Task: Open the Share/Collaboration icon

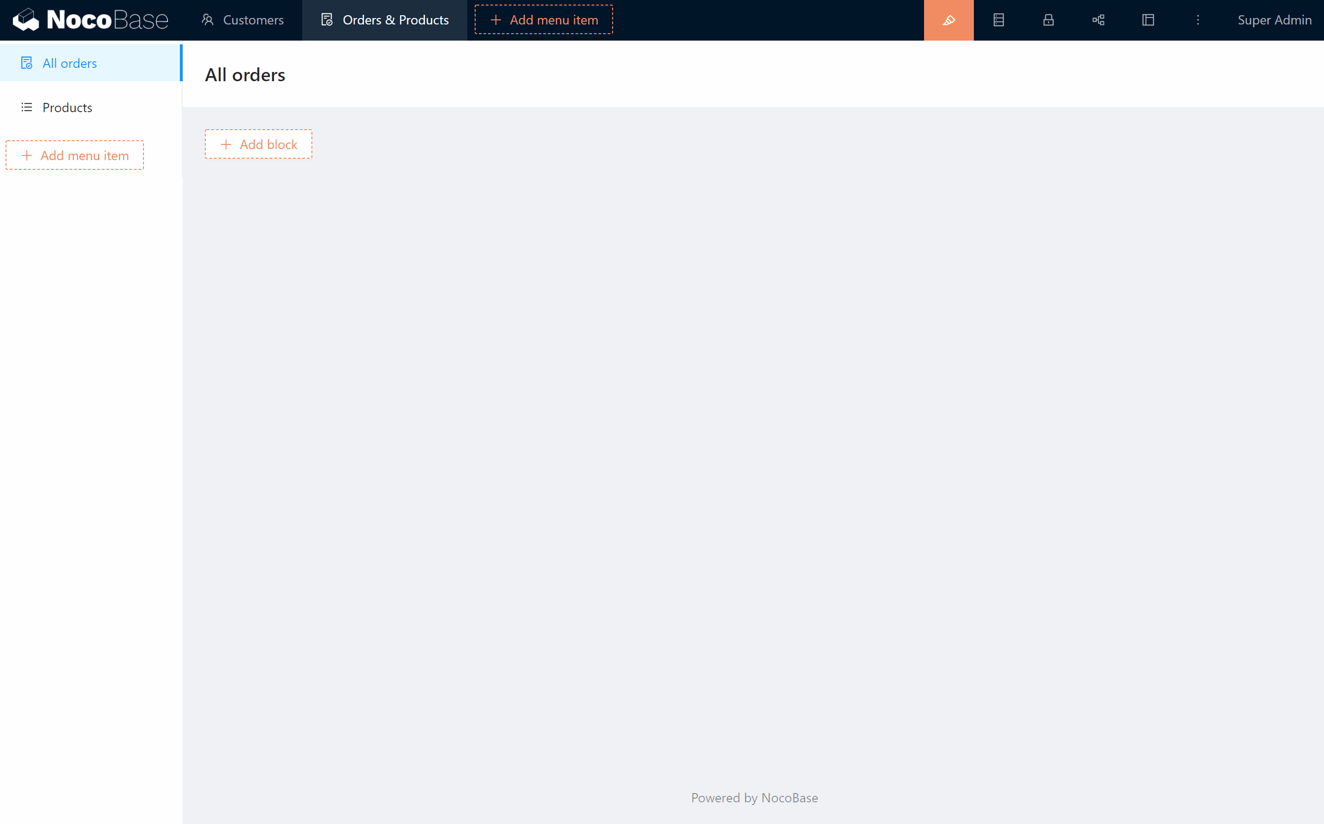Action: pyautogui.click(x=1098, y=20)
